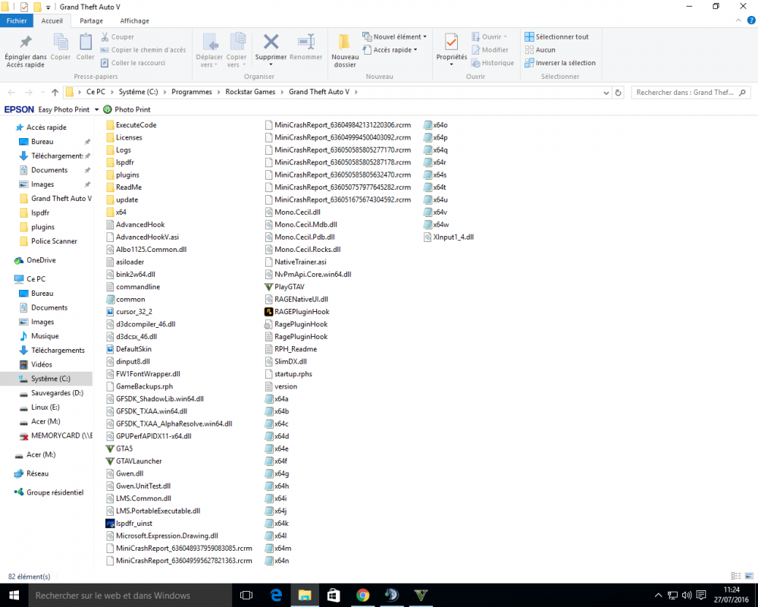Click Programmes in the address path
The image size is (758, 607).
[x=192, y=92]
